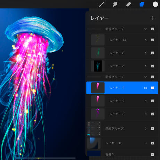Screen dimensions: 160x160
Task: Open the white active color swatch
Action: (x=155, y=5)
